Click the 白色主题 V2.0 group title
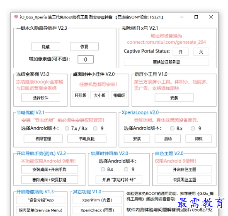This screenshot has height=216, width=228. click(x=169, y=153)
